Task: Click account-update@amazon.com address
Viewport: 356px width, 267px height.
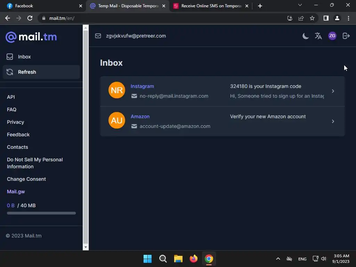Action: 175,126
